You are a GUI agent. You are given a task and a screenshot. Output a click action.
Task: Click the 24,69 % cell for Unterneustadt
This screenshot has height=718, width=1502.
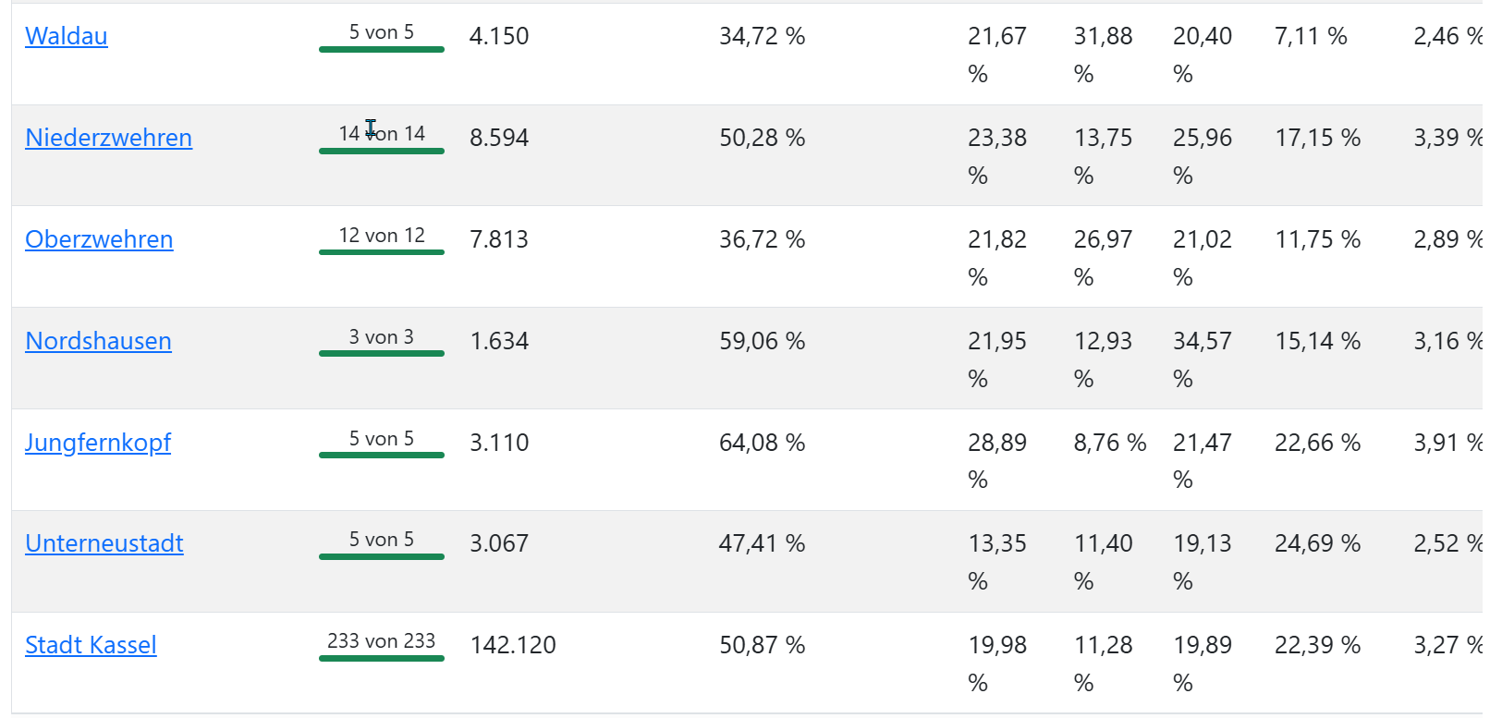[x=1317, y=543]
